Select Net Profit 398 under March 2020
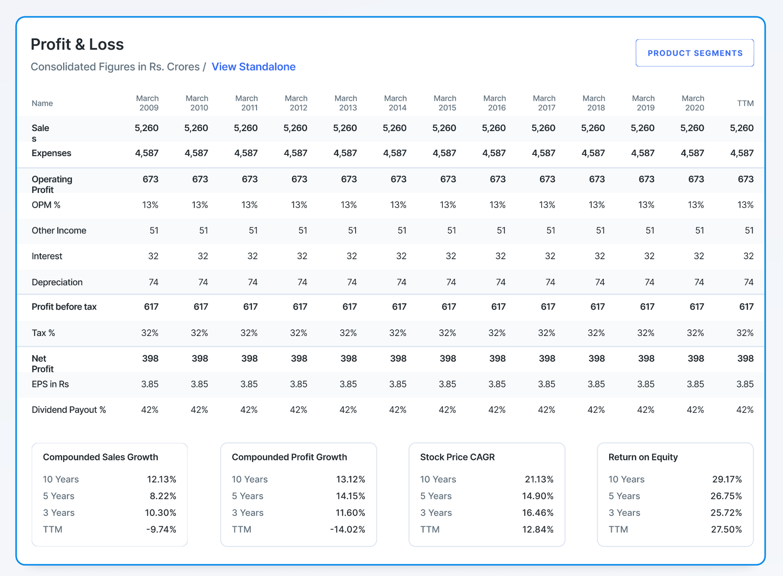The image size is (783, 576). [695, 358]
